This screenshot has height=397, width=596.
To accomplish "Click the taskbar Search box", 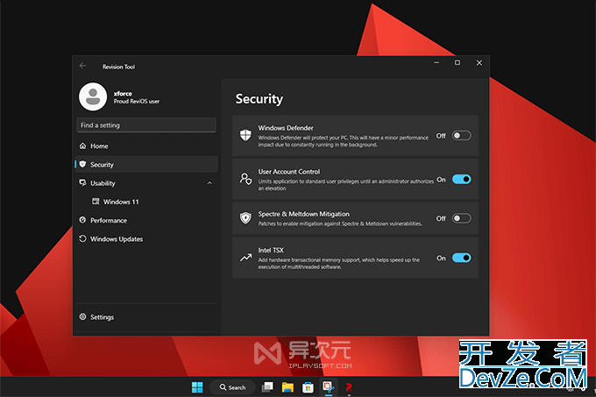I will click(232, 387).
